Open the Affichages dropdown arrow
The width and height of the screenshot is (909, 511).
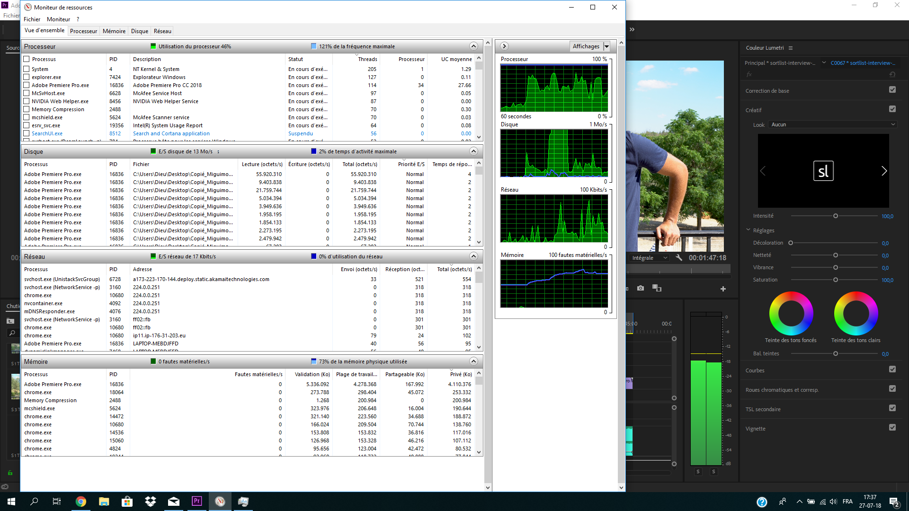607,46
